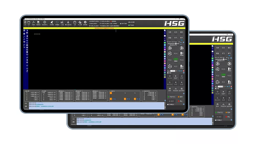
Task: Expand blue chevron beside power slider, back window
Action: pos(231,58)
